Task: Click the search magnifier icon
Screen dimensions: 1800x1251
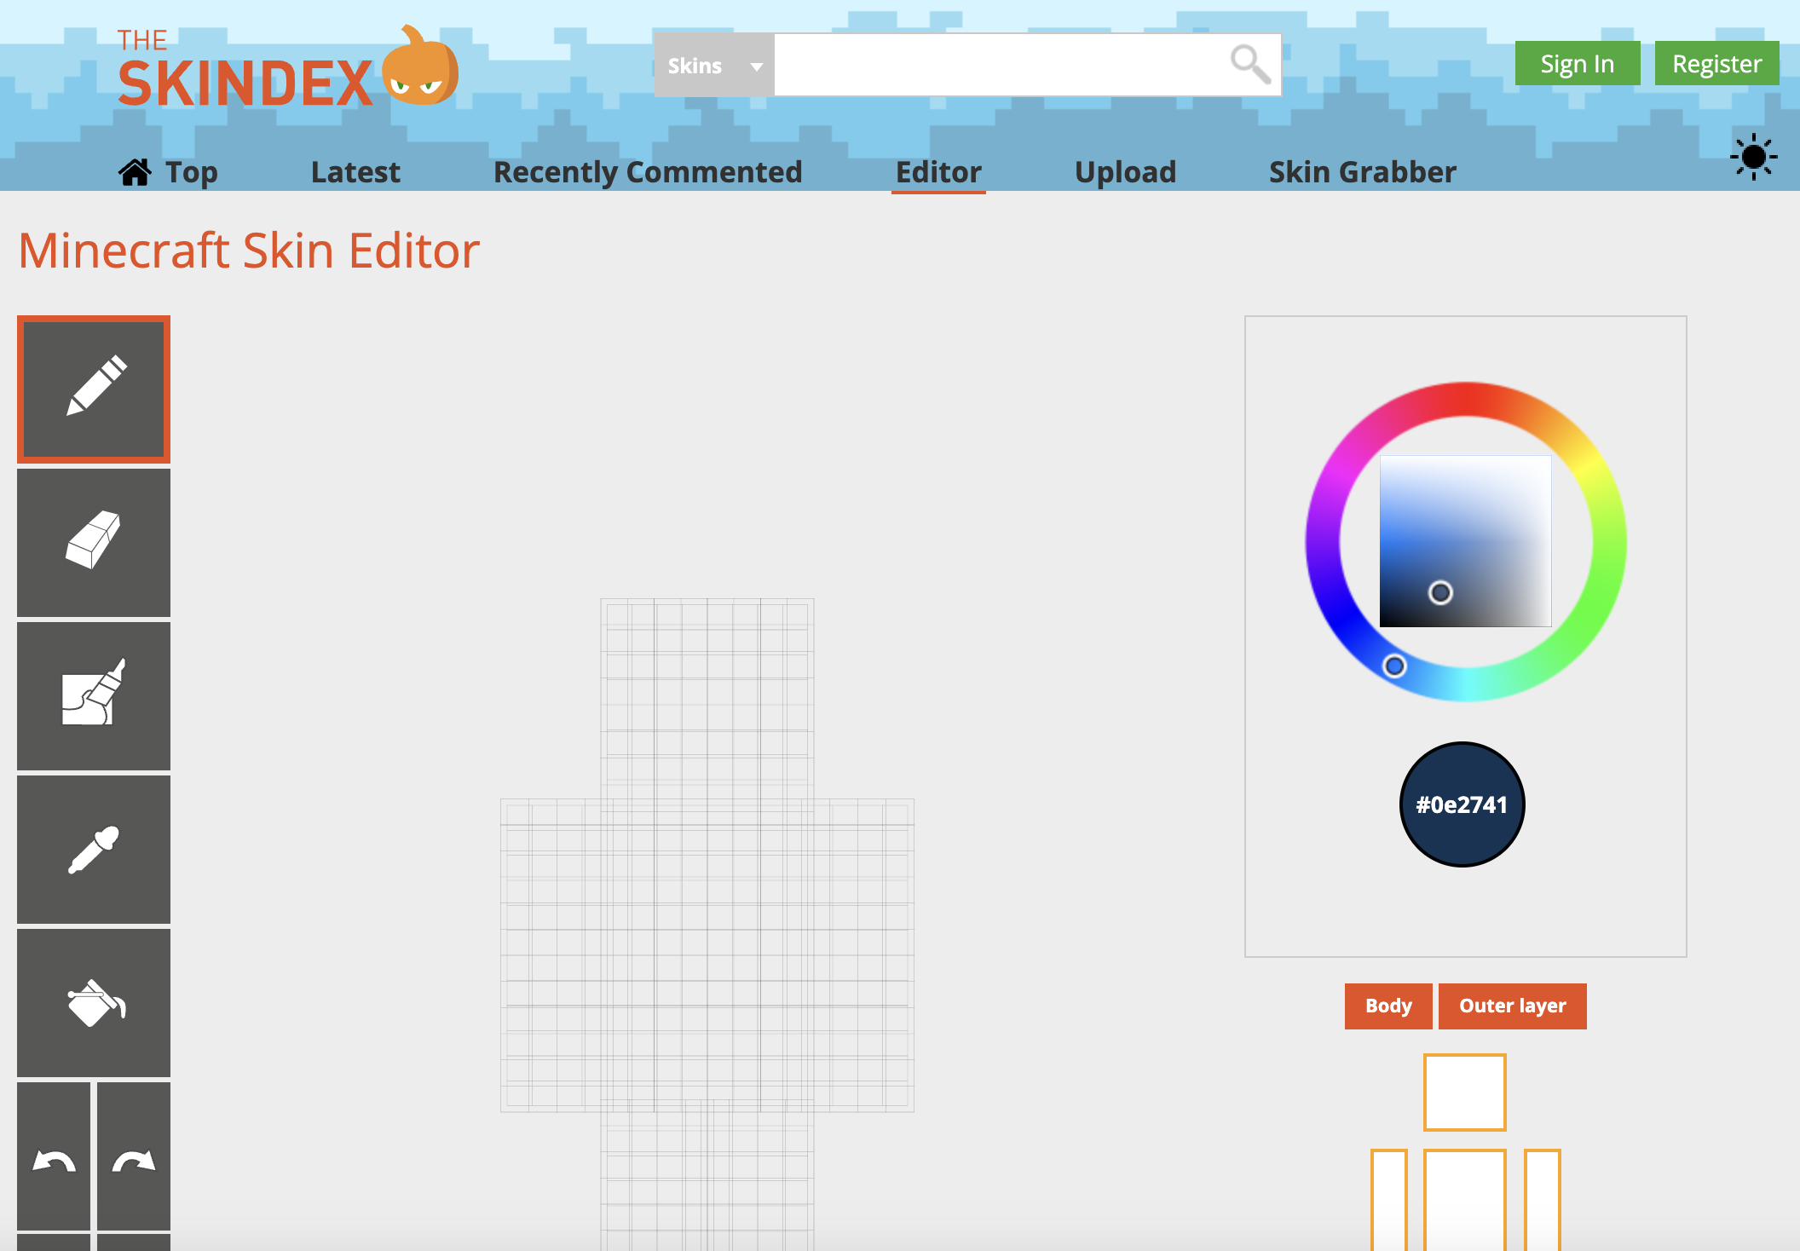Action: click(1250, 65)
